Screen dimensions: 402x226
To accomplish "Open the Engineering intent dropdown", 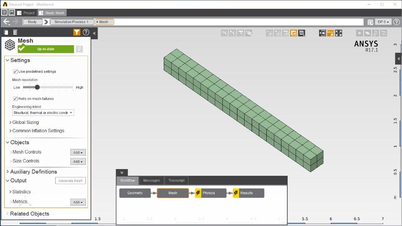I will coord(43,113).
